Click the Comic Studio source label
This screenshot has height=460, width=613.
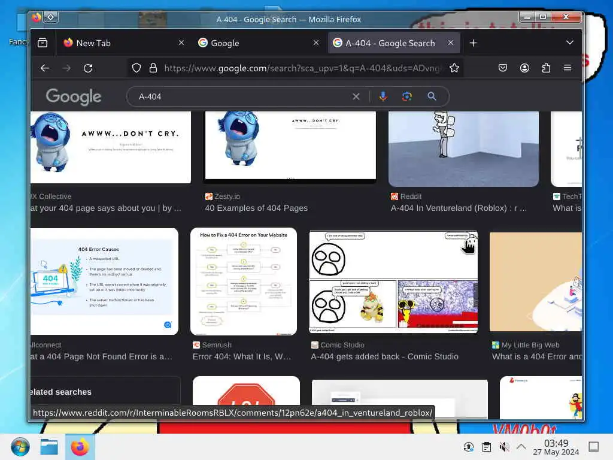338,345
